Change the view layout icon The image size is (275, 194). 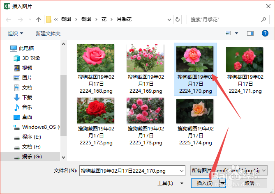228,33
